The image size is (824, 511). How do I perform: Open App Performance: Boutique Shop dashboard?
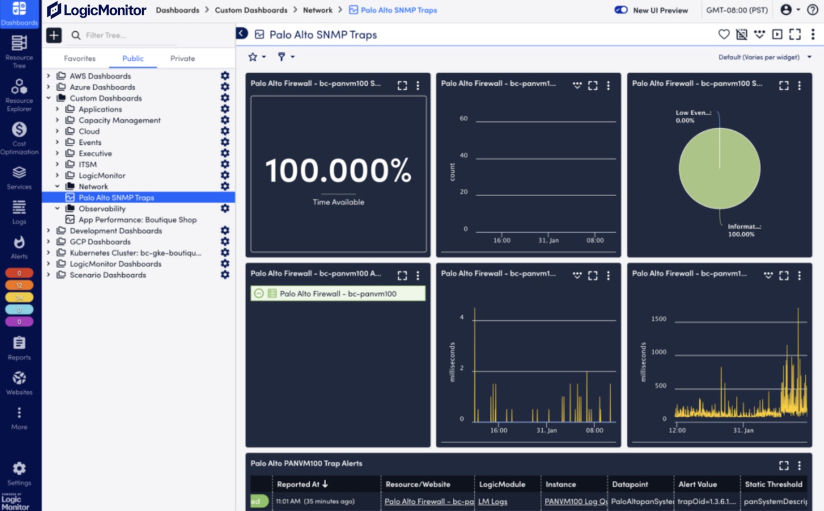[138, 220]
